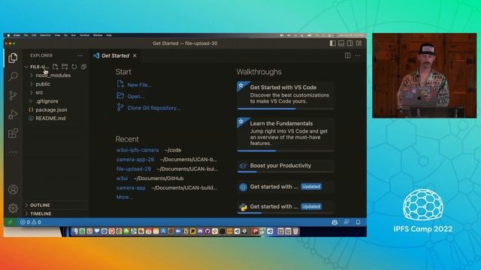Click the New File... link
Image resolution: width=481 pixels, height=270 pixels.
[139, 85]
